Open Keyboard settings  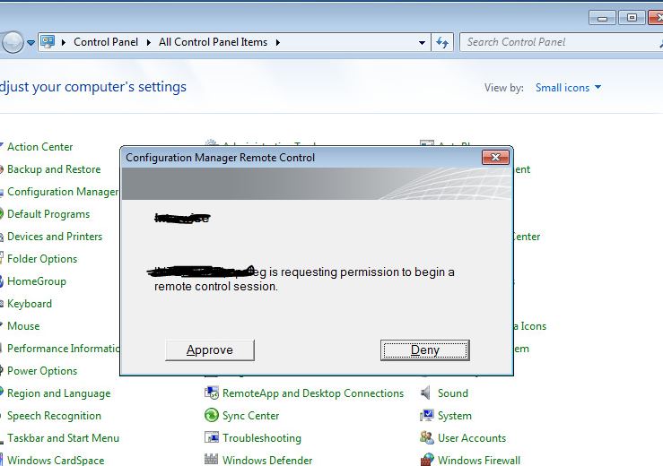pyautogui.click(x=30, y=303)
